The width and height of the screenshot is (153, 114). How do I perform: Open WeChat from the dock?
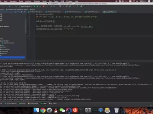point(62,110)
